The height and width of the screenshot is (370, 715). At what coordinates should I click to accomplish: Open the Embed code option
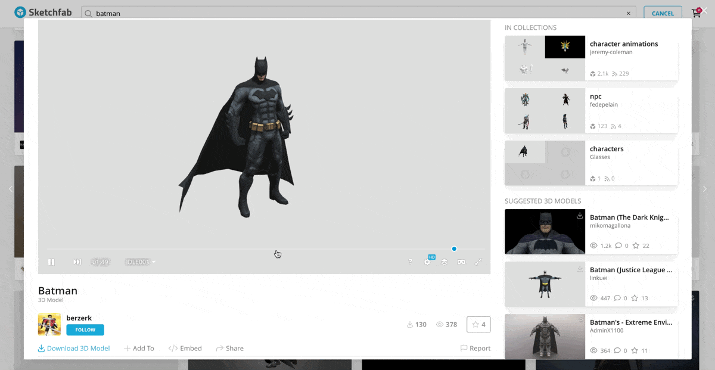[185, 349]
